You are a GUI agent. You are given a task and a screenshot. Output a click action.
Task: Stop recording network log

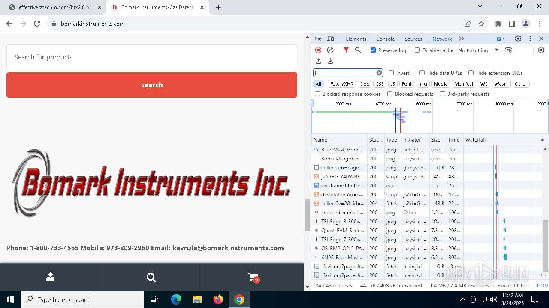(318, 50)
